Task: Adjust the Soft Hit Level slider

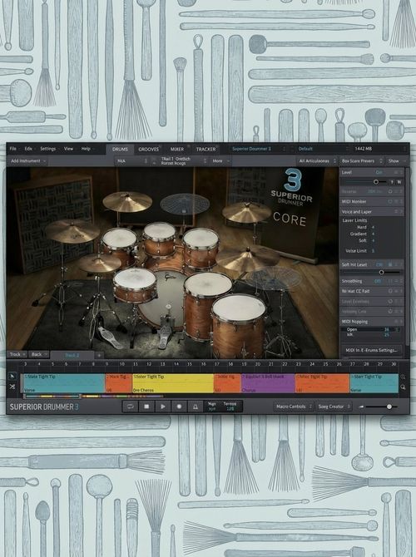Action: pyautogui.click(x=382, y=273)
